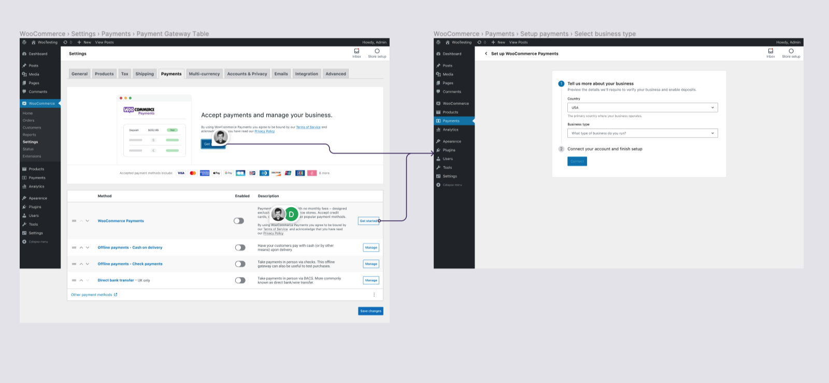Viewport: 829px width, 383px height.
Task: Move Check payments row down
Action: click(x=88, y=264)
